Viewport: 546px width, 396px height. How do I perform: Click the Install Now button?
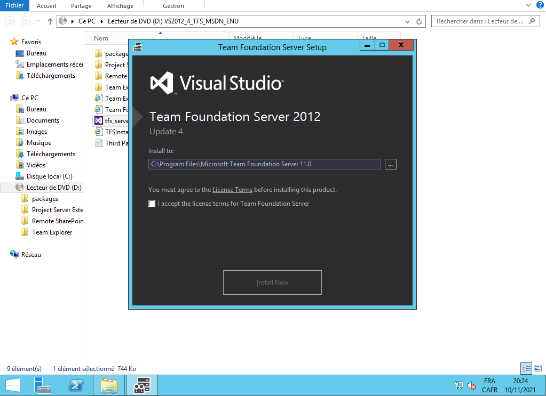(x=272, y=282)
